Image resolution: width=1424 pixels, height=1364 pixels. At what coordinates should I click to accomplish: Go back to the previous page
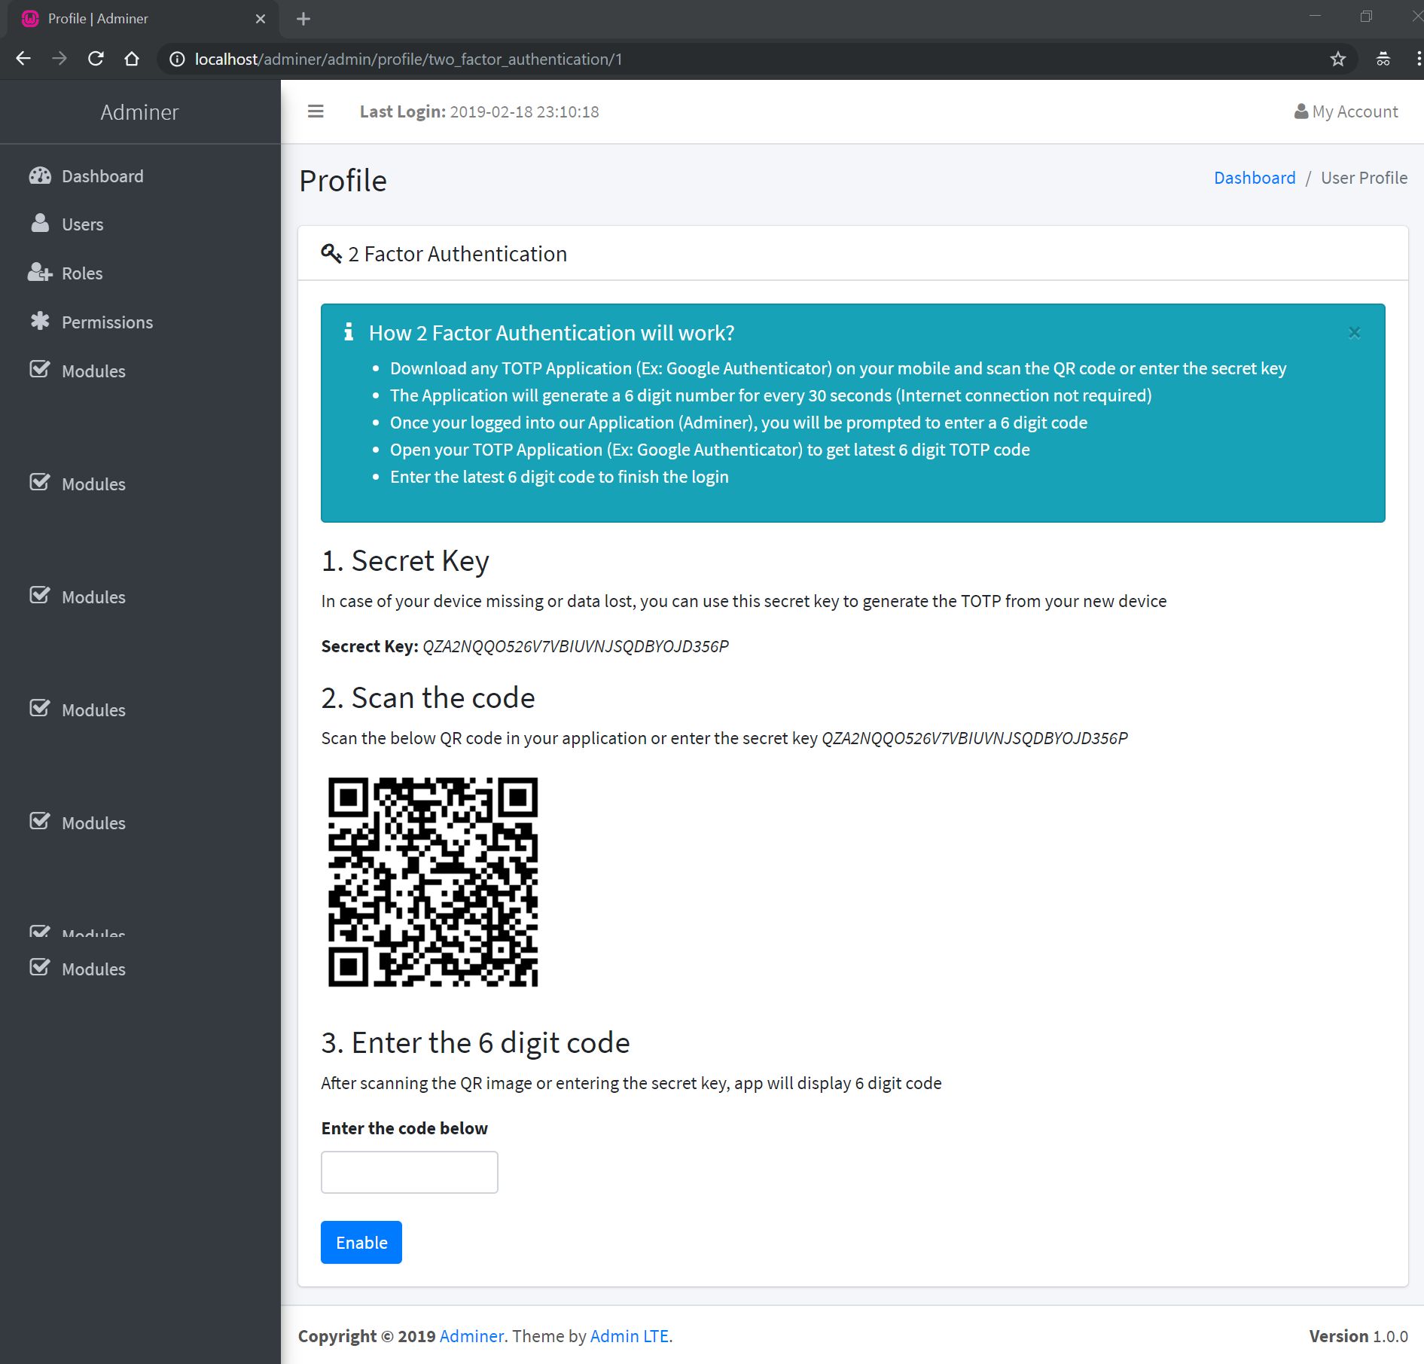coord(23,59)
